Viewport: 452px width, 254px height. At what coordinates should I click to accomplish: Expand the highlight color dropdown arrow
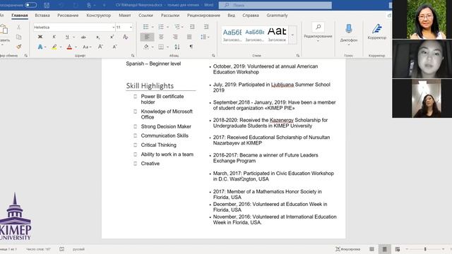61,47
